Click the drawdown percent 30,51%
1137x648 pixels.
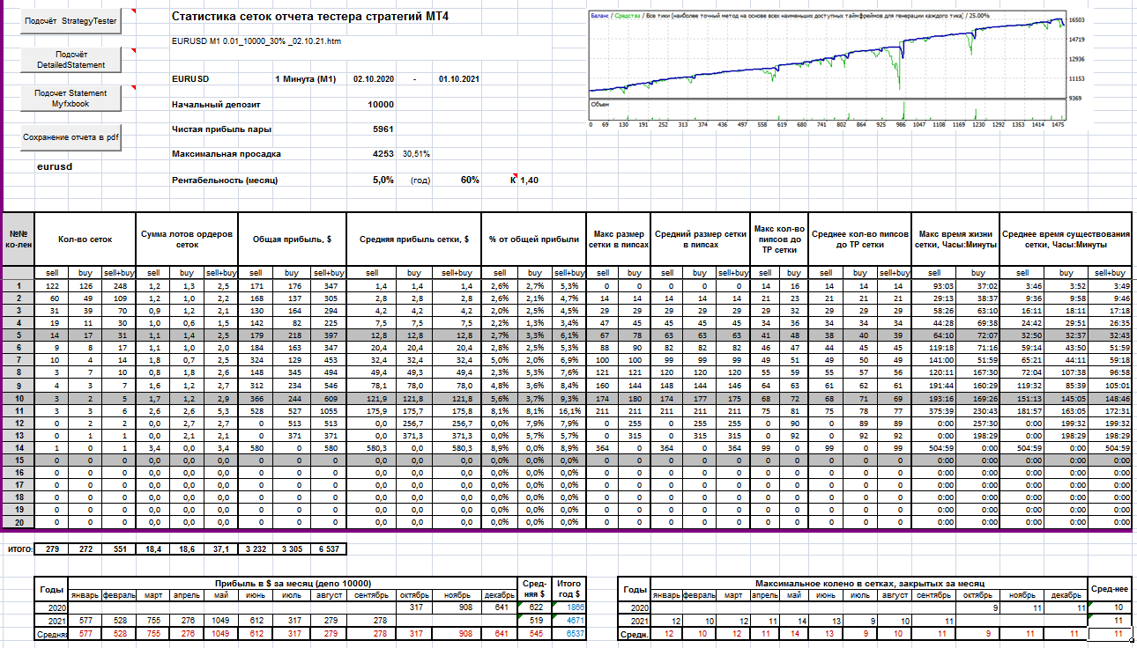[416, 154]
